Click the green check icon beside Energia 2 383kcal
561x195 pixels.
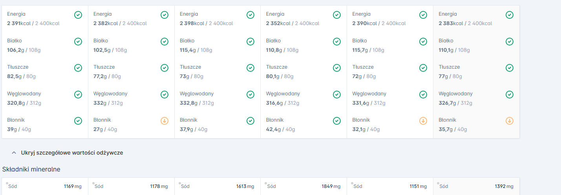pyautogui.click(x=510, y=15)
